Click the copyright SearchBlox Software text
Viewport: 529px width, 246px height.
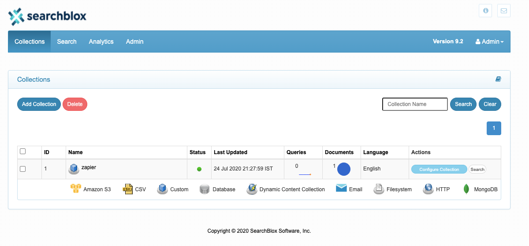point(259,231)
